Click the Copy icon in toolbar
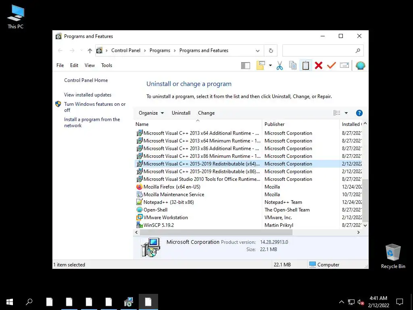Image resolution: width=413 pixels, height=310 pixels. 293,65
